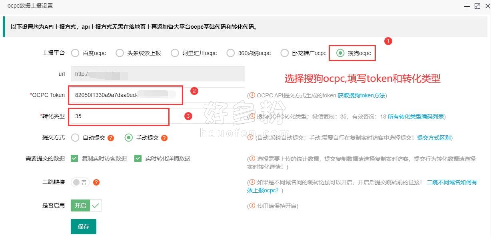Image resolution: width=491 pixels, height=237 pixels.
Task: Select 手动提交 as the submit method
Action: click(x=129, y=138)
